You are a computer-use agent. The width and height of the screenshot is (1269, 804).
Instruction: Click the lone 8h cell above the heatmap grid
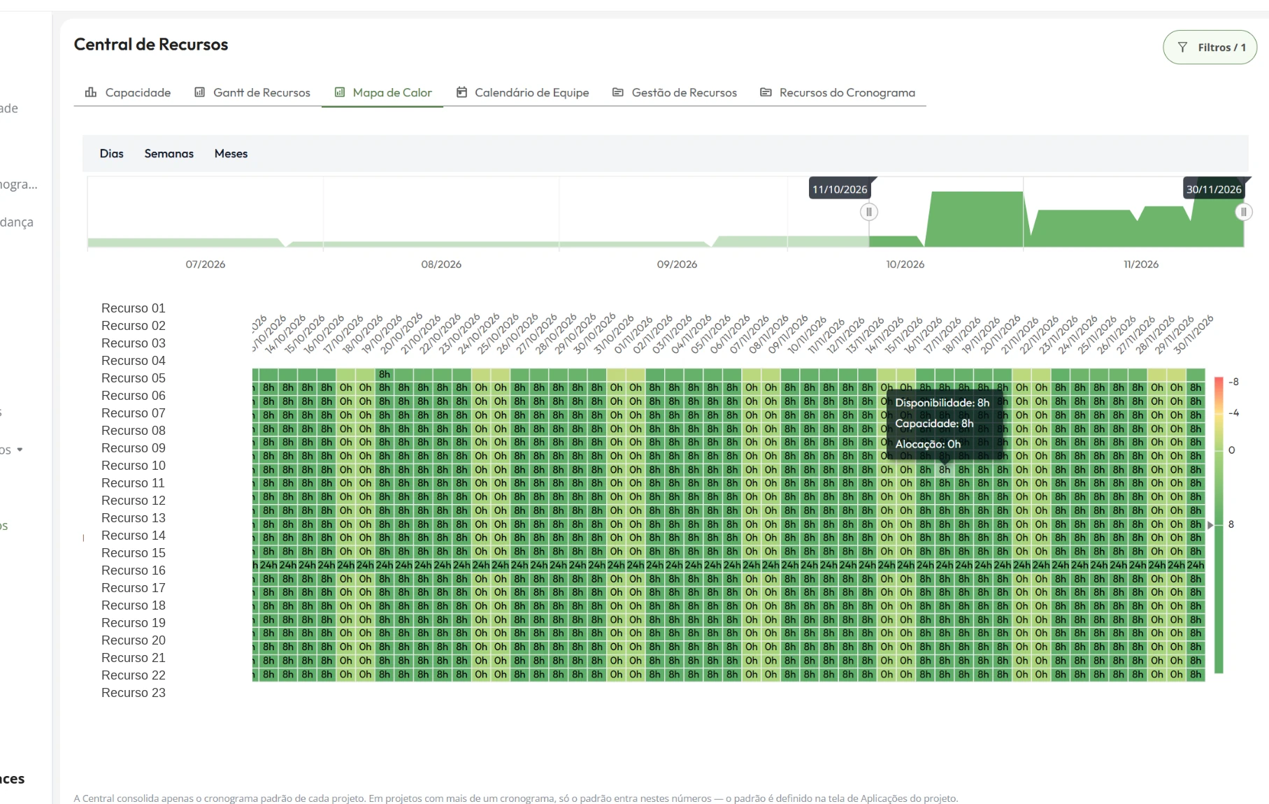[x=385, y=374]
